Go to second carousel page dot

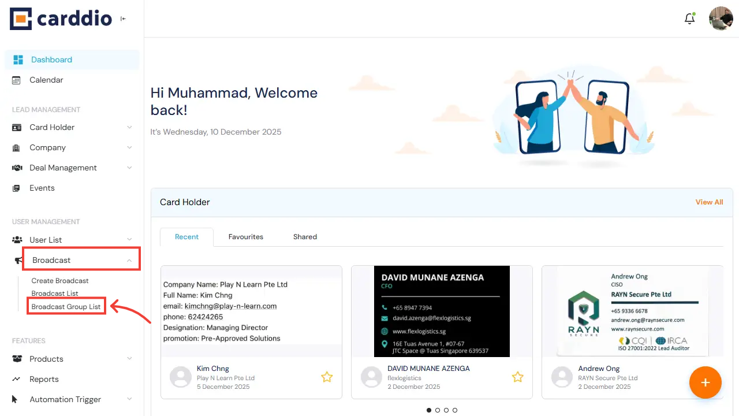click(438, 410)
